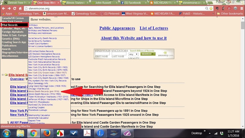Open the Any locality dropdown in Ancestry ad
This screenshot has height=138, width=245.
coord(134,54)
